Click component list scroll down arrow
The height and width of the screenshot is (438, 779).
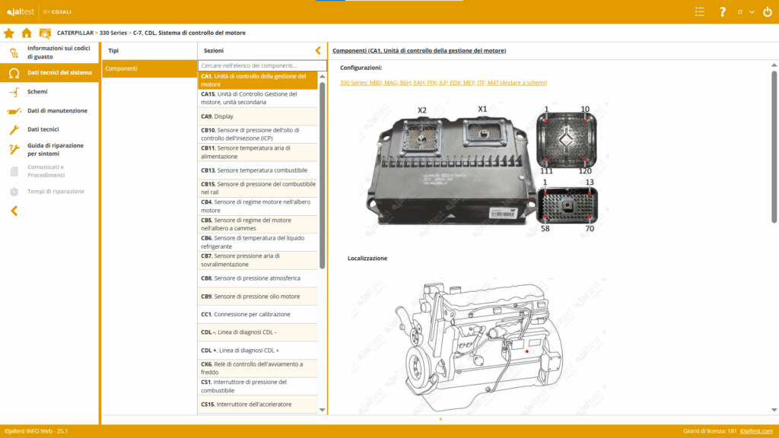(323, 410)
